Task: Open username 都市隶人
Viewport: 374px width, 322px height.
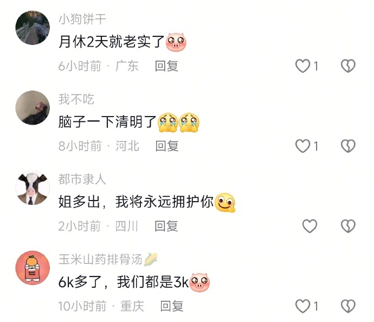Action: 82,179
